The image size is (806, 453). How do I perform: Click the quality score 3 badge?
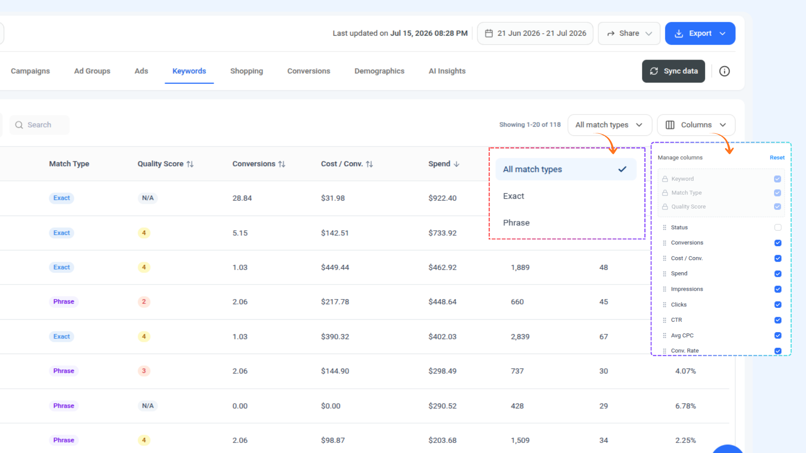(x=144, y=371)
